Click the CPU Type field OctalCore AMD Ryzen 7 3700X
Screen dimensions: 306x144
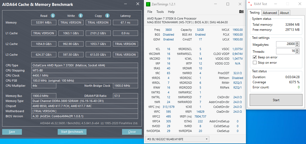84,65
